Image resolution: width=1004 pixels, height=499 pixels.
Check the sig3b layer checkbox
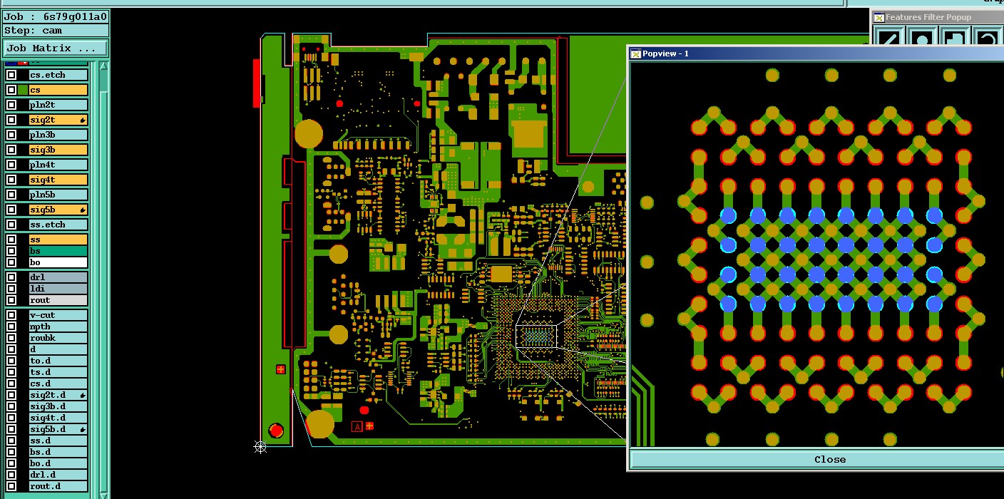[11, 150]
